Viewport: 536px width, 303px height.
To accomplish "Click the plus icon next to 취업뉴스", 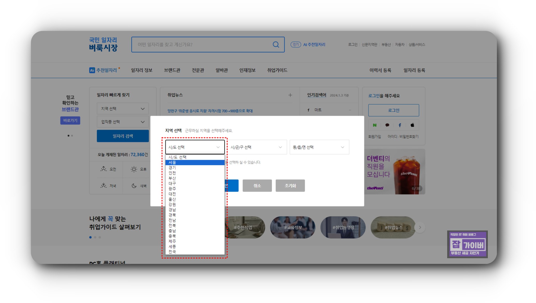I will pyautogui.click(x=290, y=95).
